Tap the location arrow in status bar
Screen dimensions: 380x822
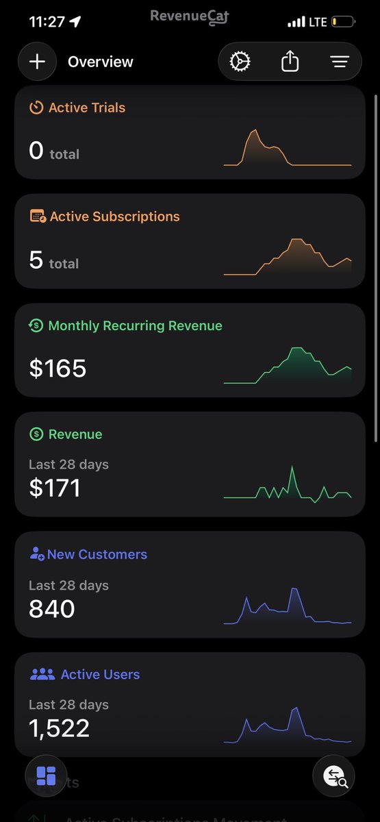pos(75,22)
